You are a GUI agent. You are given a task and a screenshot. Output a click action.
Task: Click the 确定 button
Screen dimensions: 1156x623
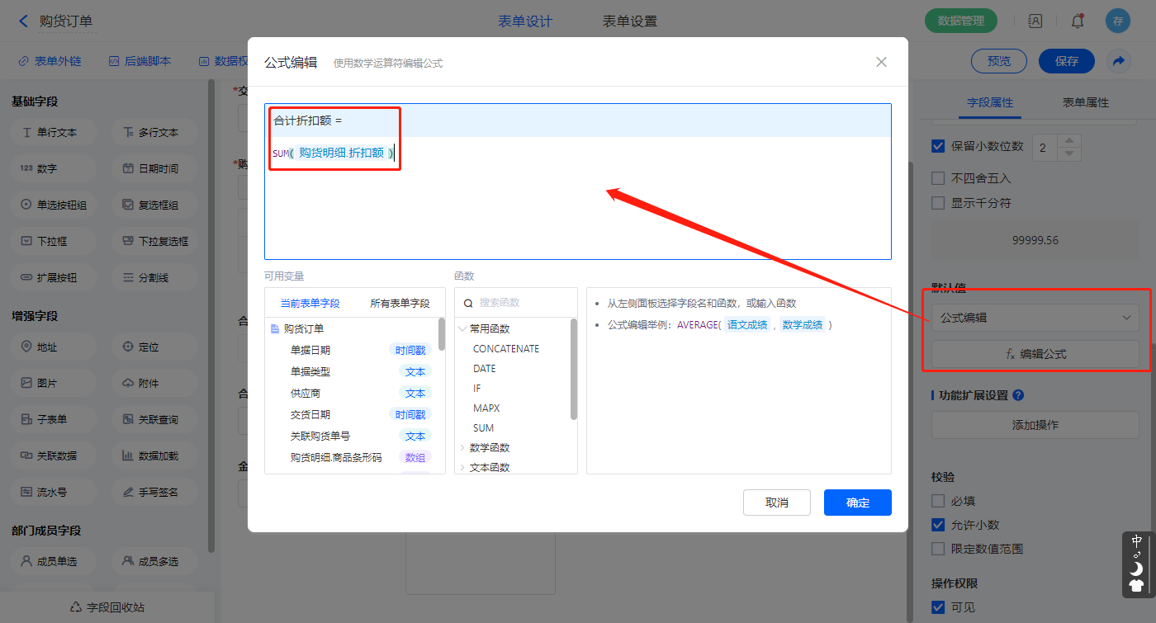(857, 503)
